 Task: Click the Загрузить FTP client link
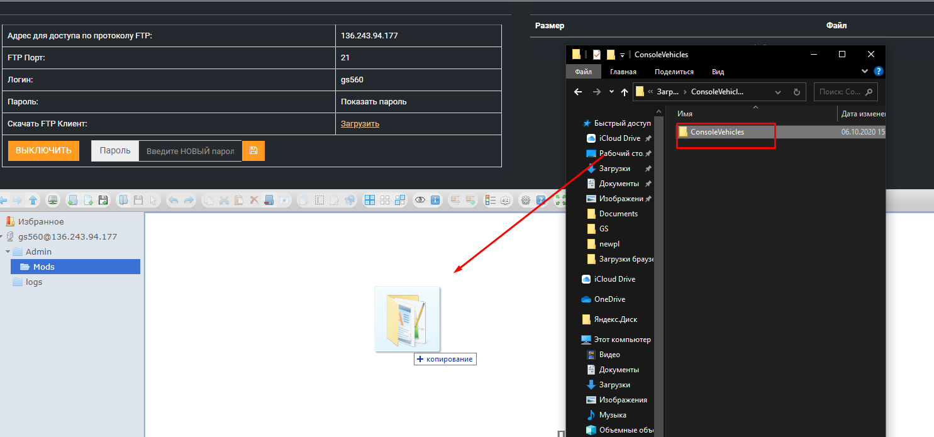coord(360,124)
